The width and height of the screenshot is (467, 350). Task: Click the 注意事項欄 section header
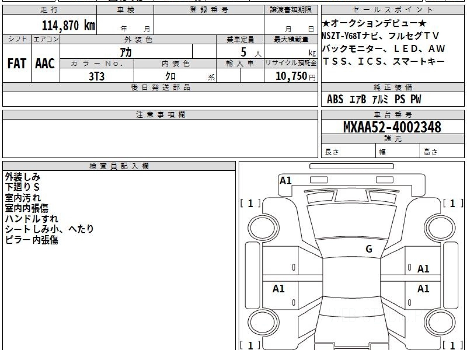(160, 115)
